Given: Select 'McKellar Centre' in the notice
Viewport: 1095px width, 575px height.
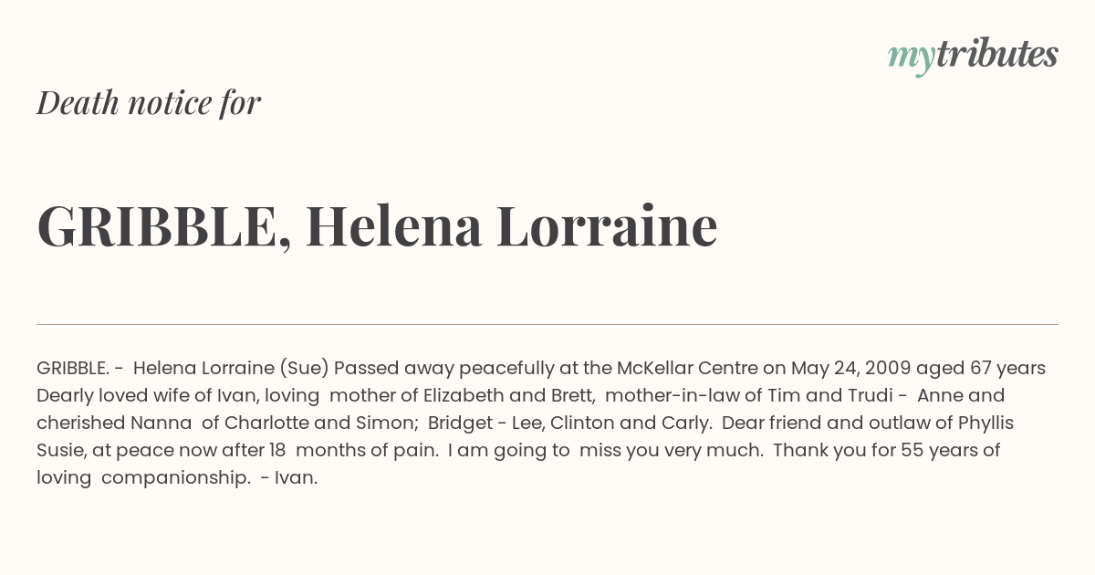Looking at the screenshot, I should (x=687, y=368).
